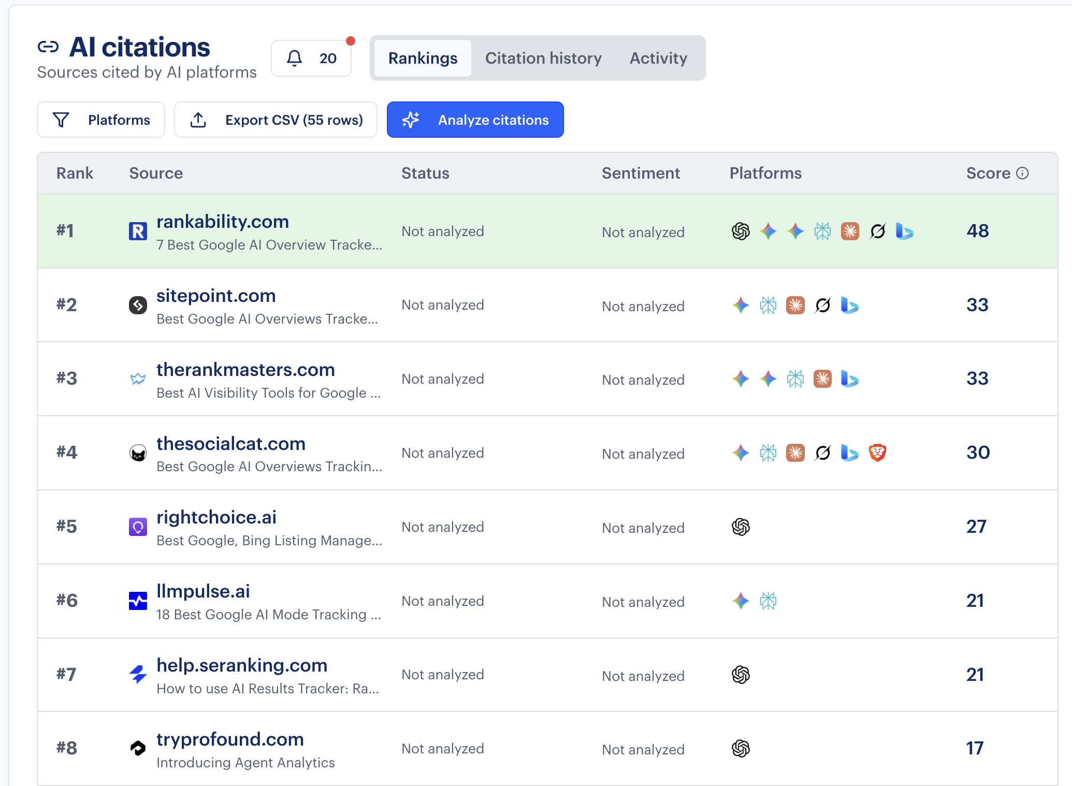Screen dimensions: 1072x786
Task: Open the thesocialcat.com source link
Action: 231,444
